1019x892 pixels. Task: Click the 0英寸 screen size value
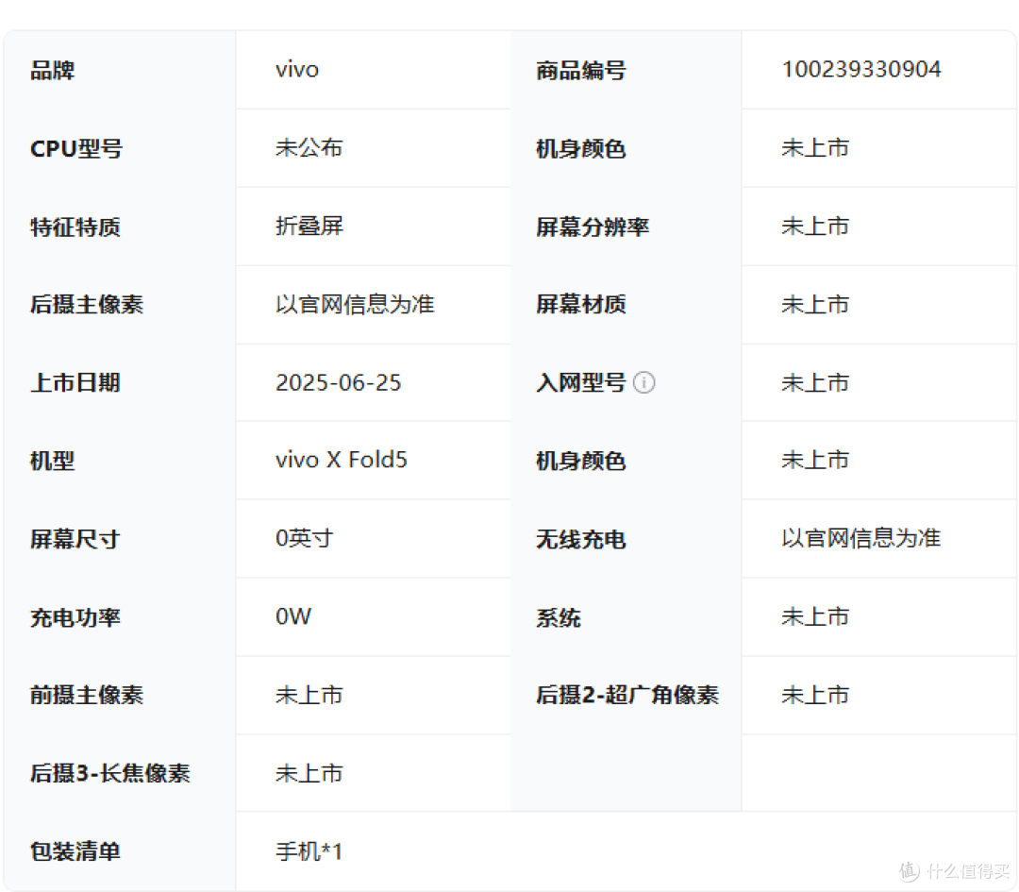coord(304,538)
